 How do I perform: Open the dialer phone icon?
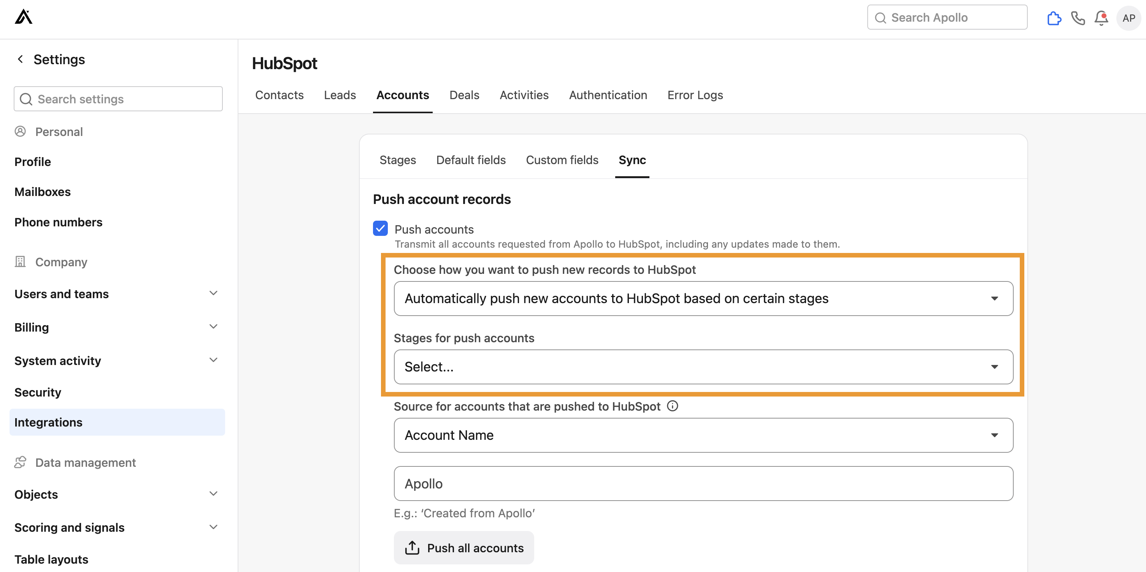pos(1078,18)
